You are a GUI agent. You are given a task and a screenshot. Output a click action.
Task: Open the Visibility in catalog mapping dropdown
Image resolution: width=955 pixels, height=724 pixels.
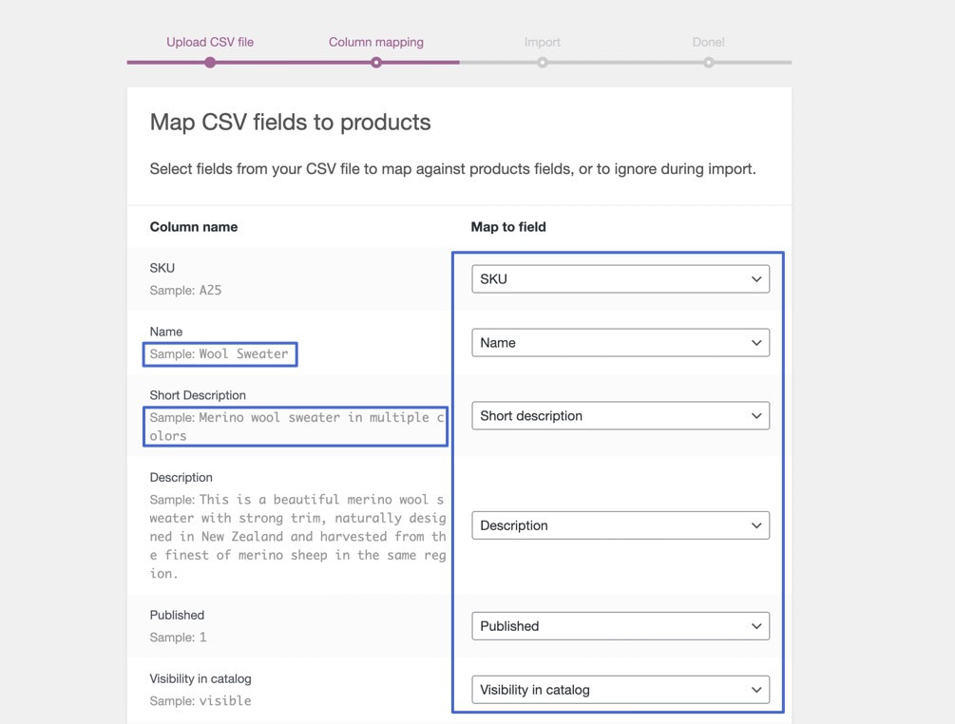620,690
